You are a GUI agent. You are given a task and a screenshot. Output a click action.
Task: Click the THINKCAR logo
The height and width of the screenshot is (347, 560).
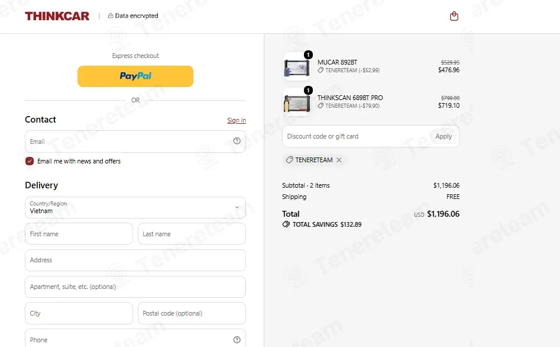57,16
